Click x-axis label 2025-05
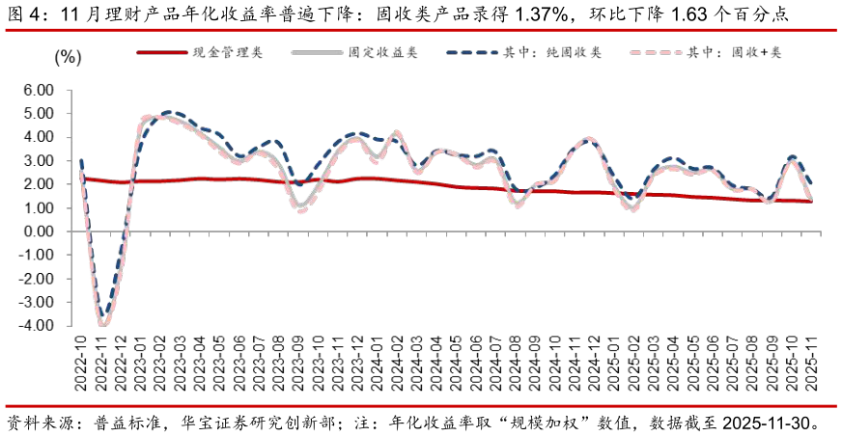The image size is (842, 437). pos(695,364)
